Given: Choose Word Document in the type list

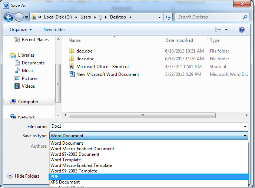Looking at the screenshot, I should click(x=149, y=143).
